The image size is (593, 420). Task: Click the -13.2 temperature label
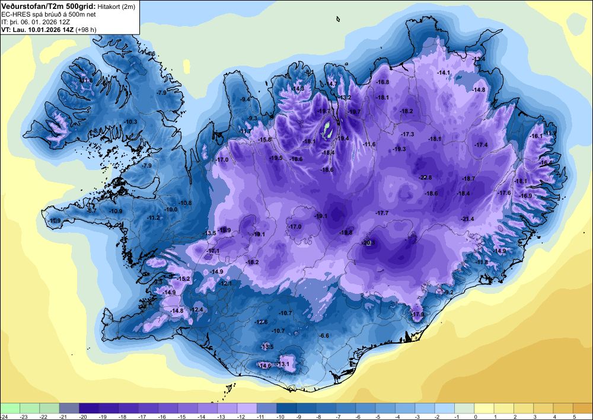345,97
